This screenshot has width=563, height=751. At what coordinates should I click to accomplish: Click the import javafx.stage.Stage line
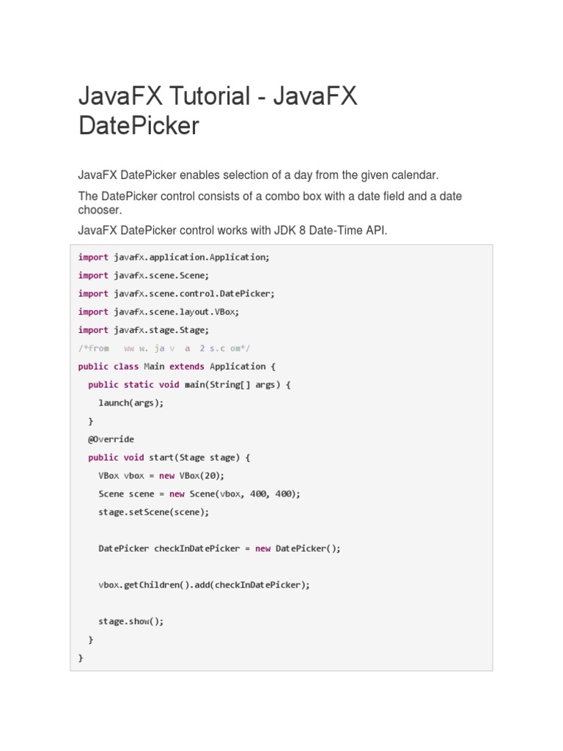(144, 330)
